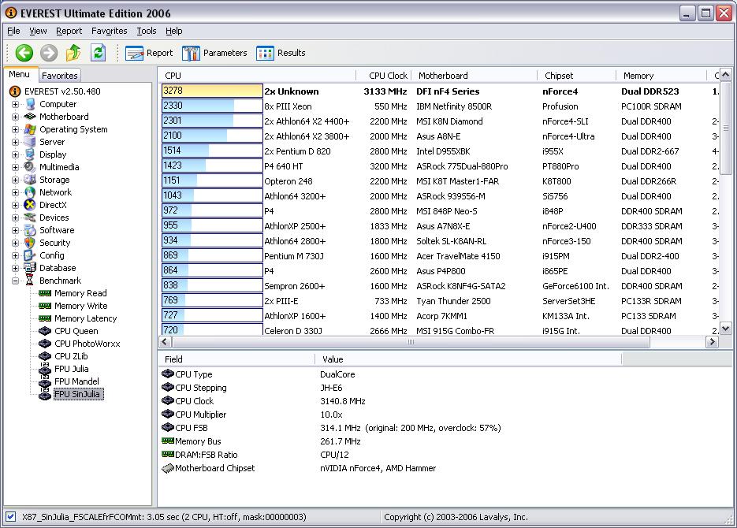
Task: Open the Parameters toolbar button
Action: click(x=214, y=53)
